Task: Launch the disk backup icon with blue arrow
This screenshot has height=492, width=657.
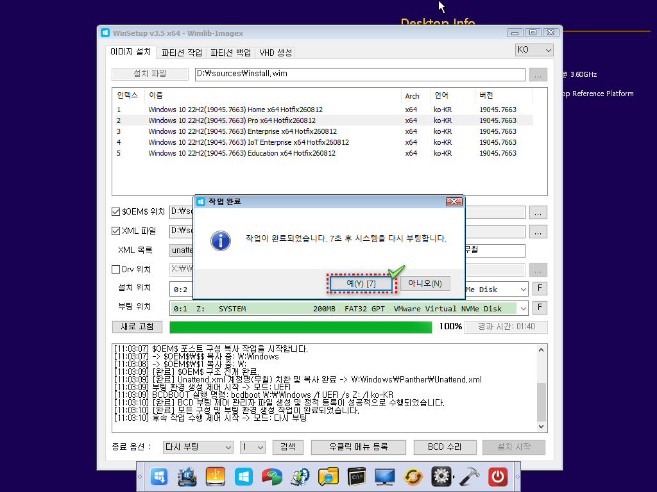Action: 300,477
